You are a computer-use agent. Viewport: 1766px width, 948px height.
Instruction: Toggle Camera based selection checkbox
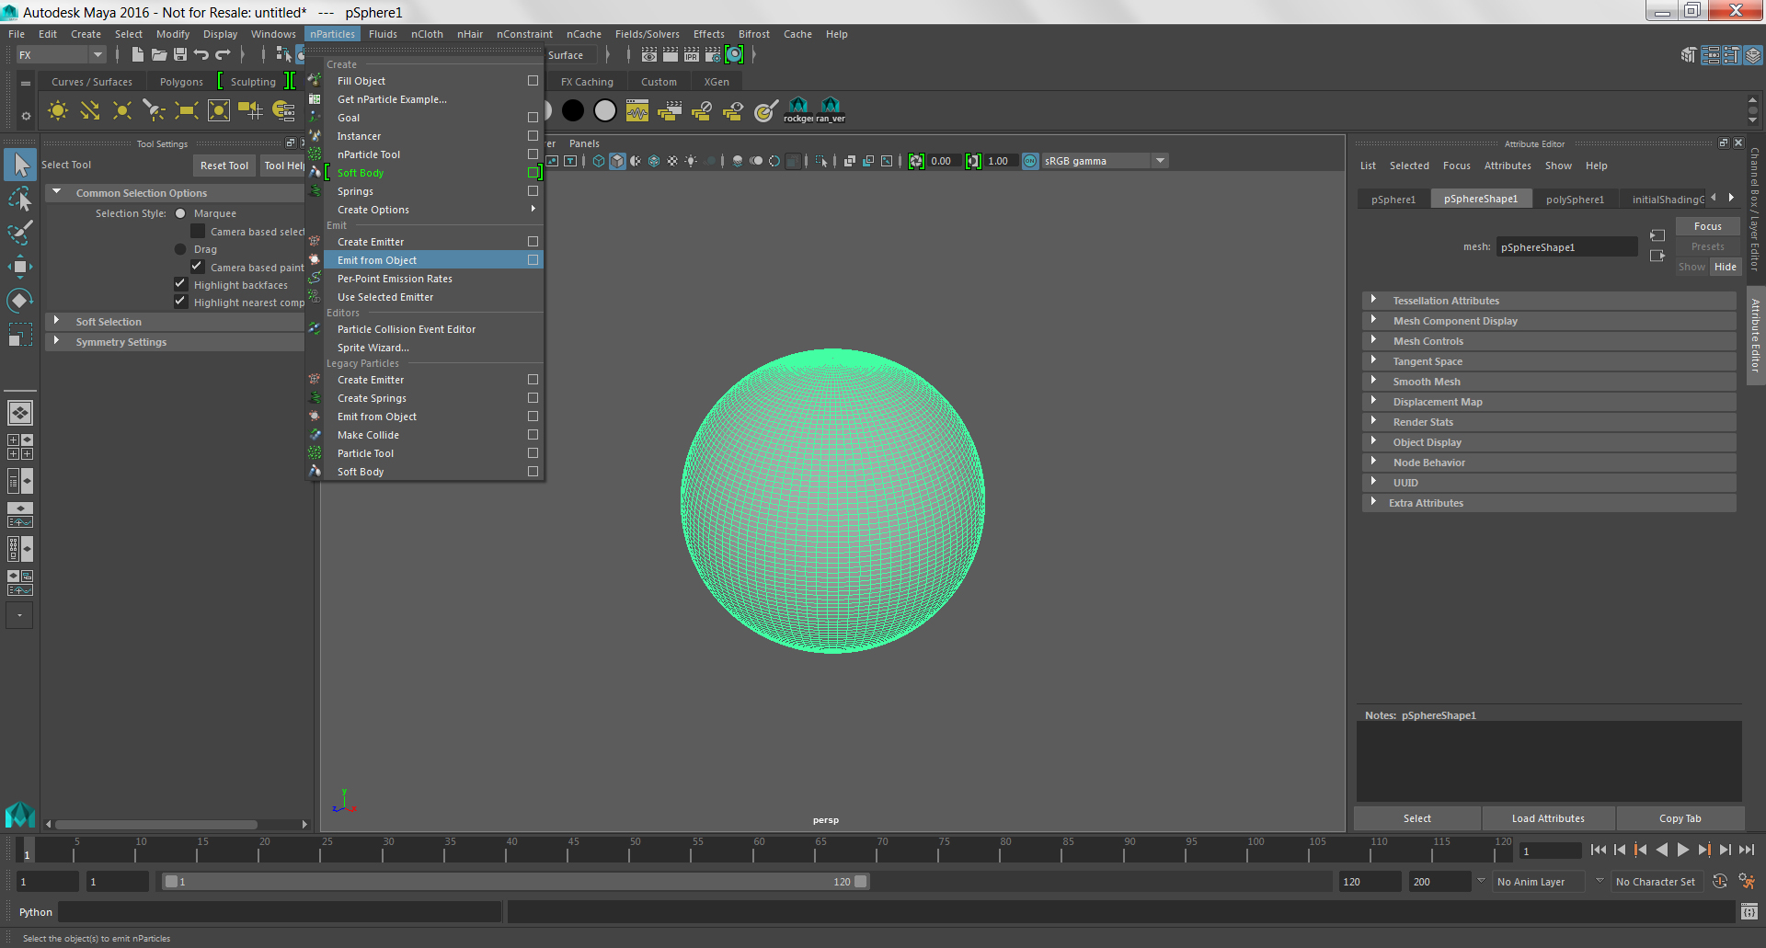[x=198, y=231]
